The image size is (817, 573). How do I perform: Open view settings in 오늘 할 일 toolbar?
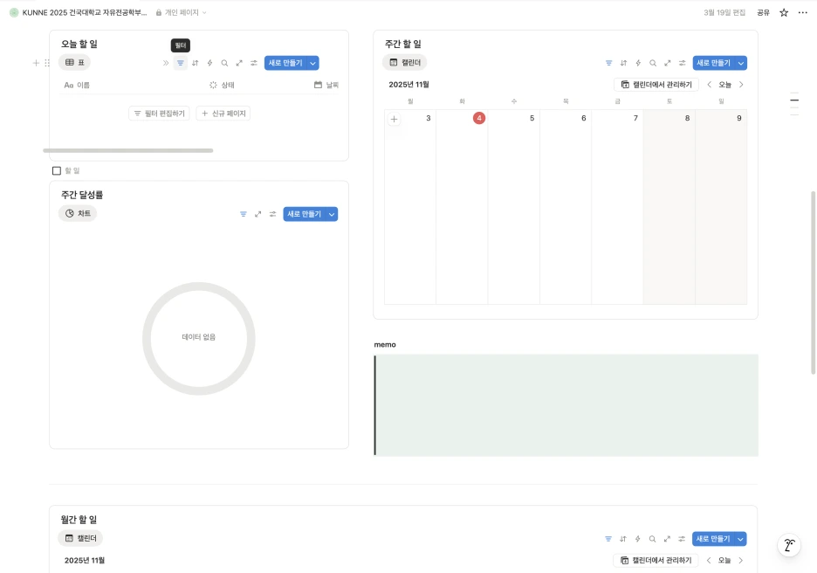point(254,63)
